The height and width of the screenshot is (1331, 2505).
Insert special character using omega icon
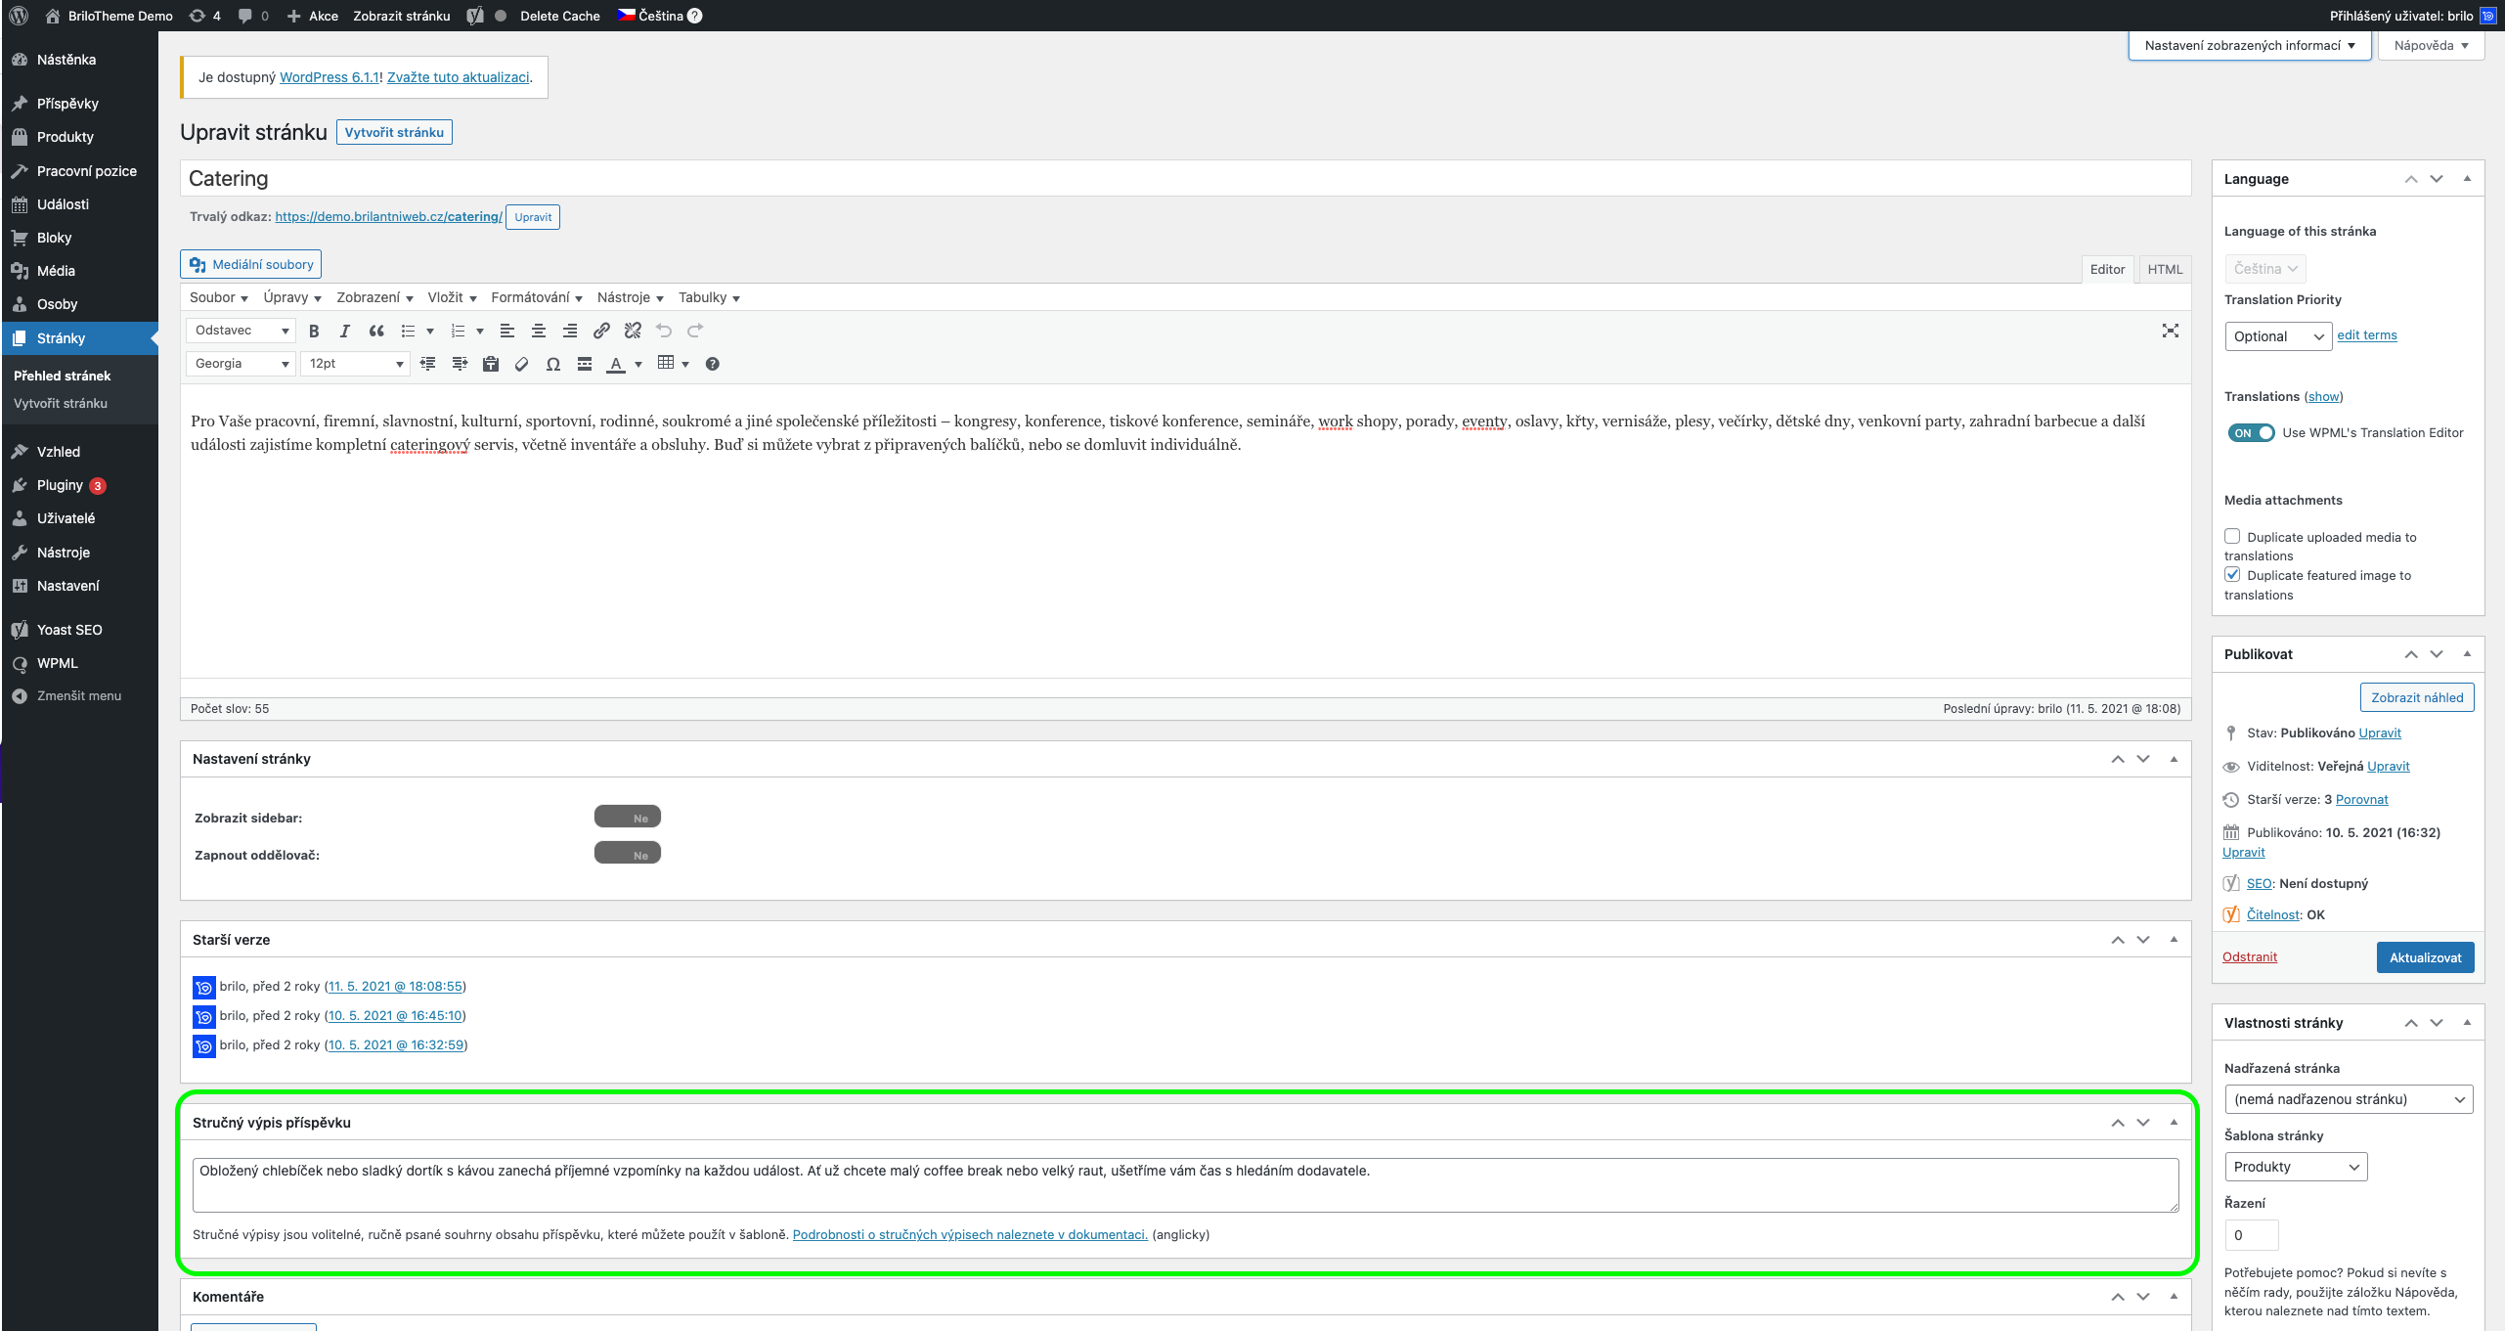pos(553,364)
